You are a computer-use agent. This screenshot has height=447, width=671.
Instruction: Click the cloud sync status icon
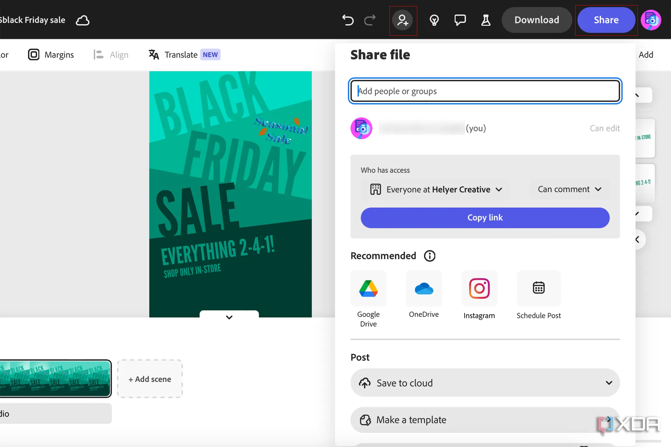pos(82,20)
